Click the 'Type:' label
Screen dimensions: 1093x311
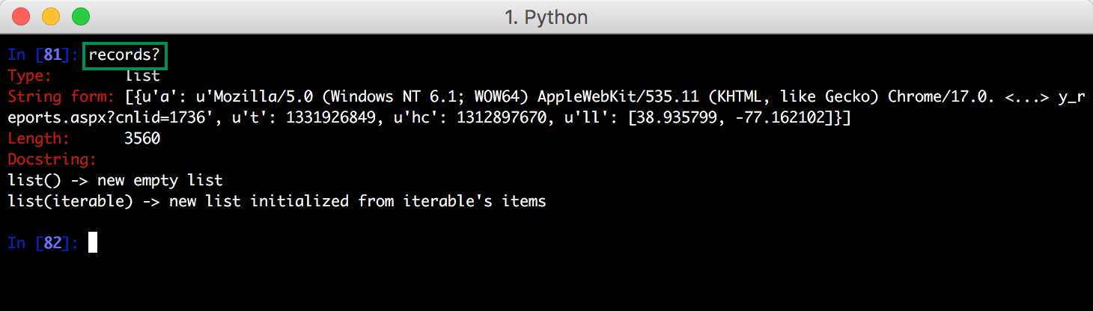click(30, 76)
